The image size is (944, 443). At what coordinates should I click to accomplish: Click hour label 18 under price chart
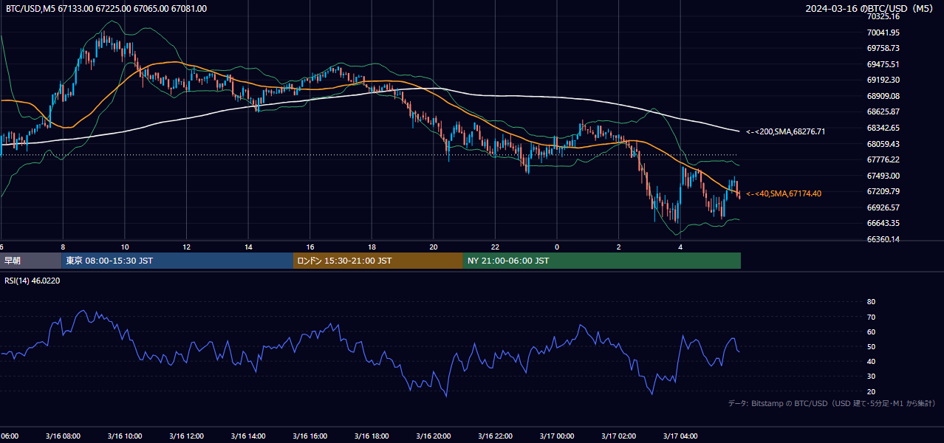point(372,247)
